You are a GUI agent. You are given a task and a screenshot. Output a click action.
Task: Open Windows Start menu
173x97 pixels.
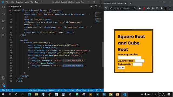[x=3, y=94]
